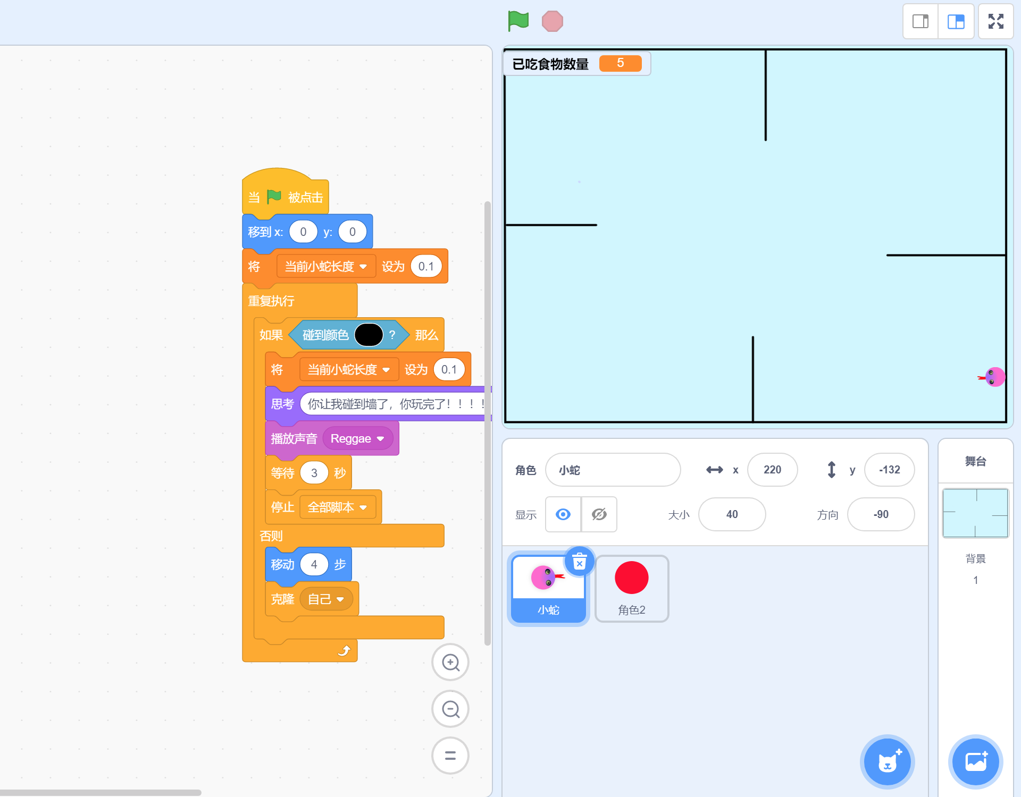
Task: Open the choose a backdrop button
Action: pos(976,762)
